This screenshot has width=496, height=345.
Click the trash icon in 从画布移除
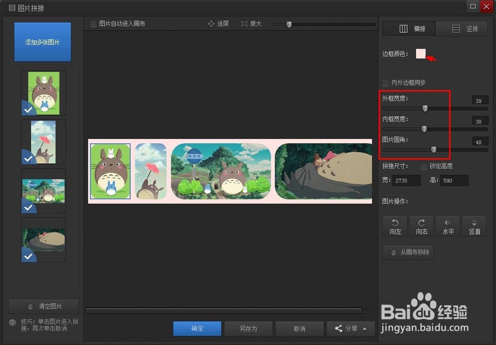coord(393,253)
